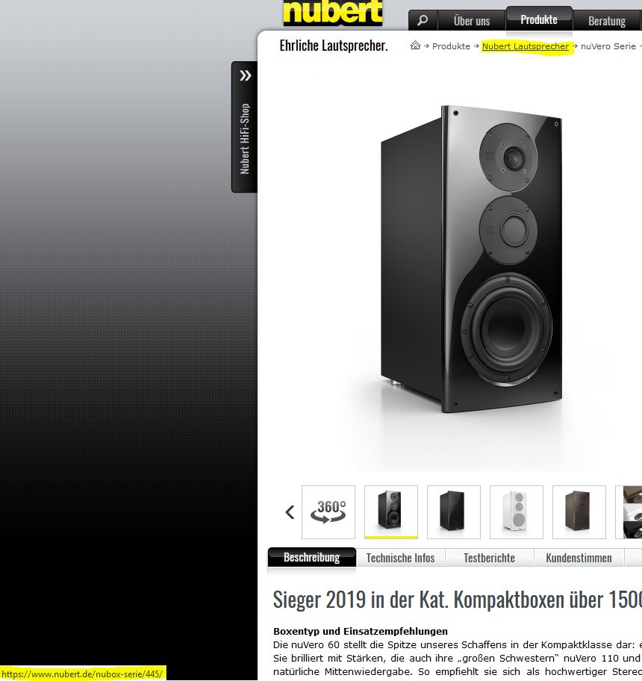The image size is (642, 681).
Task: Click the Produkte breadcrumb link
Action: click(451, 46)
